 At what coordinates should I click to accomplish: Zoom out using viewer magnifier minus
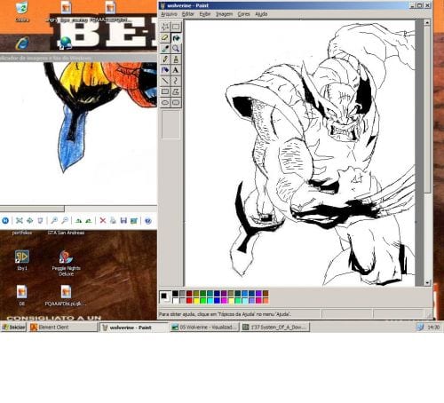pos(65,220)
